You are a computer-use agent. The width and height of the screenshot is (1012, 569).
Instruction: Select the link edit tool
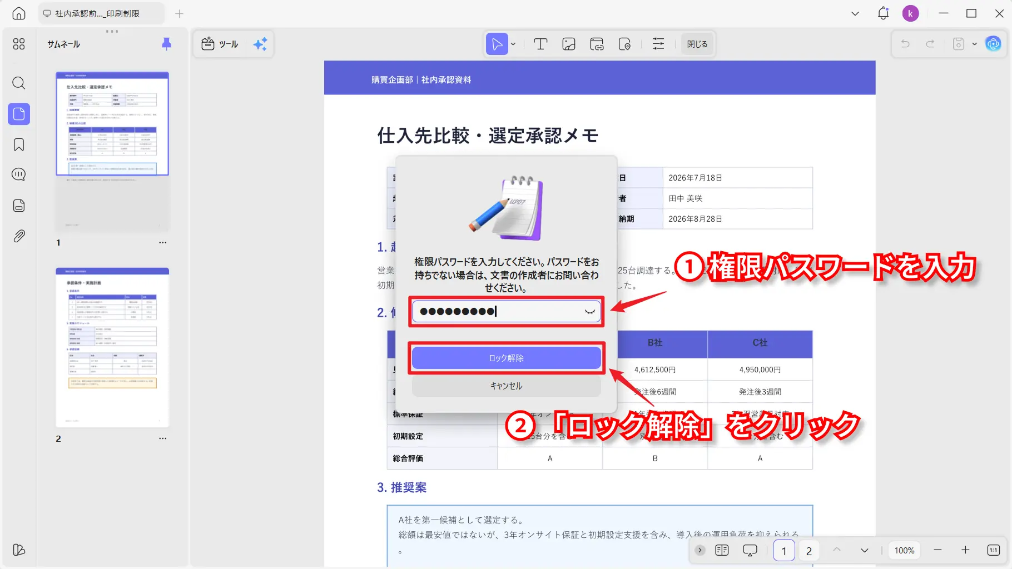[597, 44]
